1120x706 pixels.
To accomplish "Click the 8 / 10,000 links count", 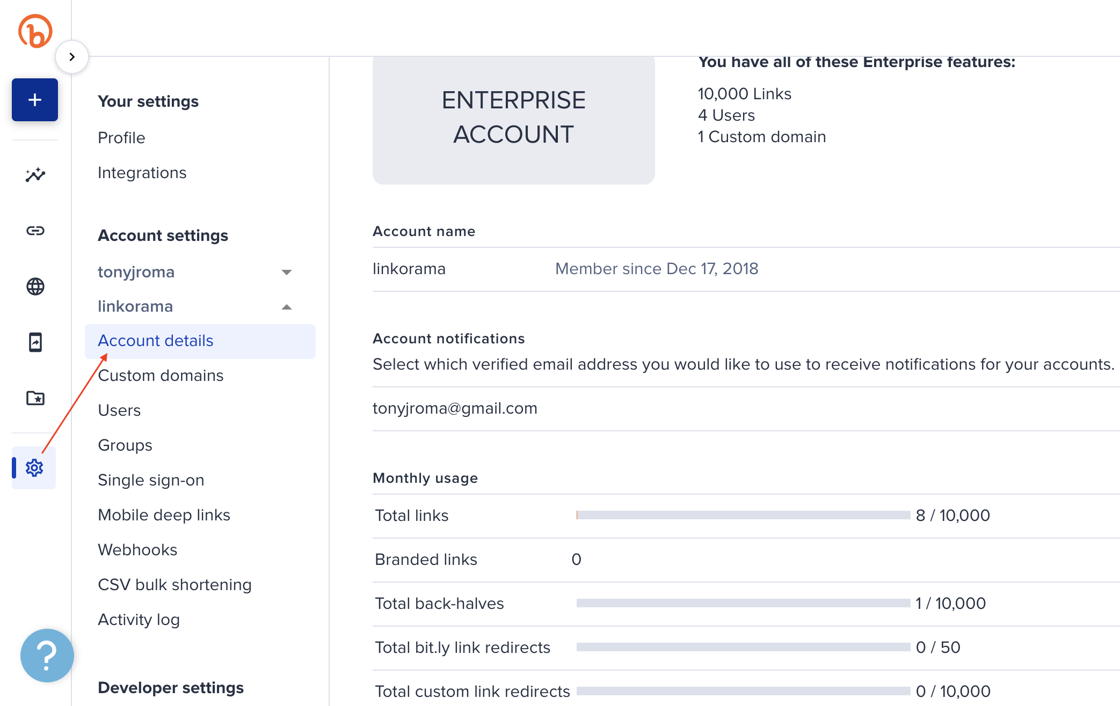I will click(953, 516).
